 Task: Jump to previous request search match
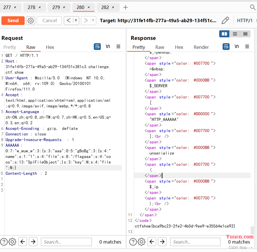pos(22,242)
